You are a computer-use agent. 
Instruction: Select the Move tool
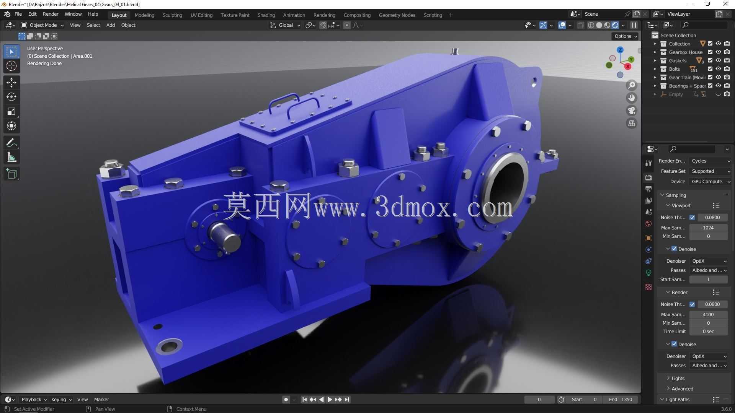11,82
